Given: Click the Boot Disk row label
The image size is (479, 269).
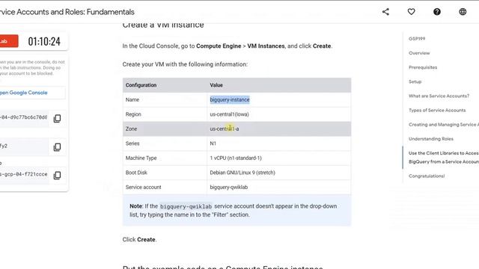Looking at the screenshot, I should pyautogui.click(x=136, y=173).
